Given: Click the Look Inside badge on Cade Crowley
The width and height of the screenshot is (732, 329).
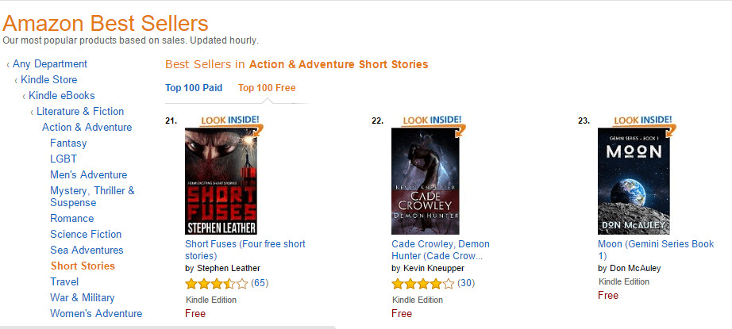Looking at the screenshot, I should click(x=433, y=121).
